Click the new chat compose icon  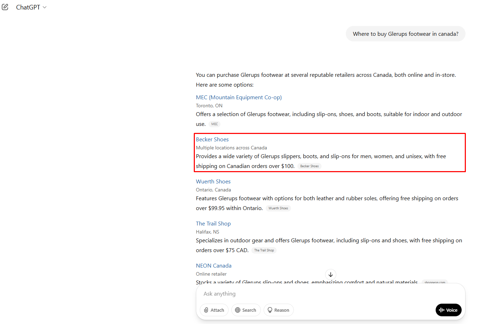coord(5,7)
